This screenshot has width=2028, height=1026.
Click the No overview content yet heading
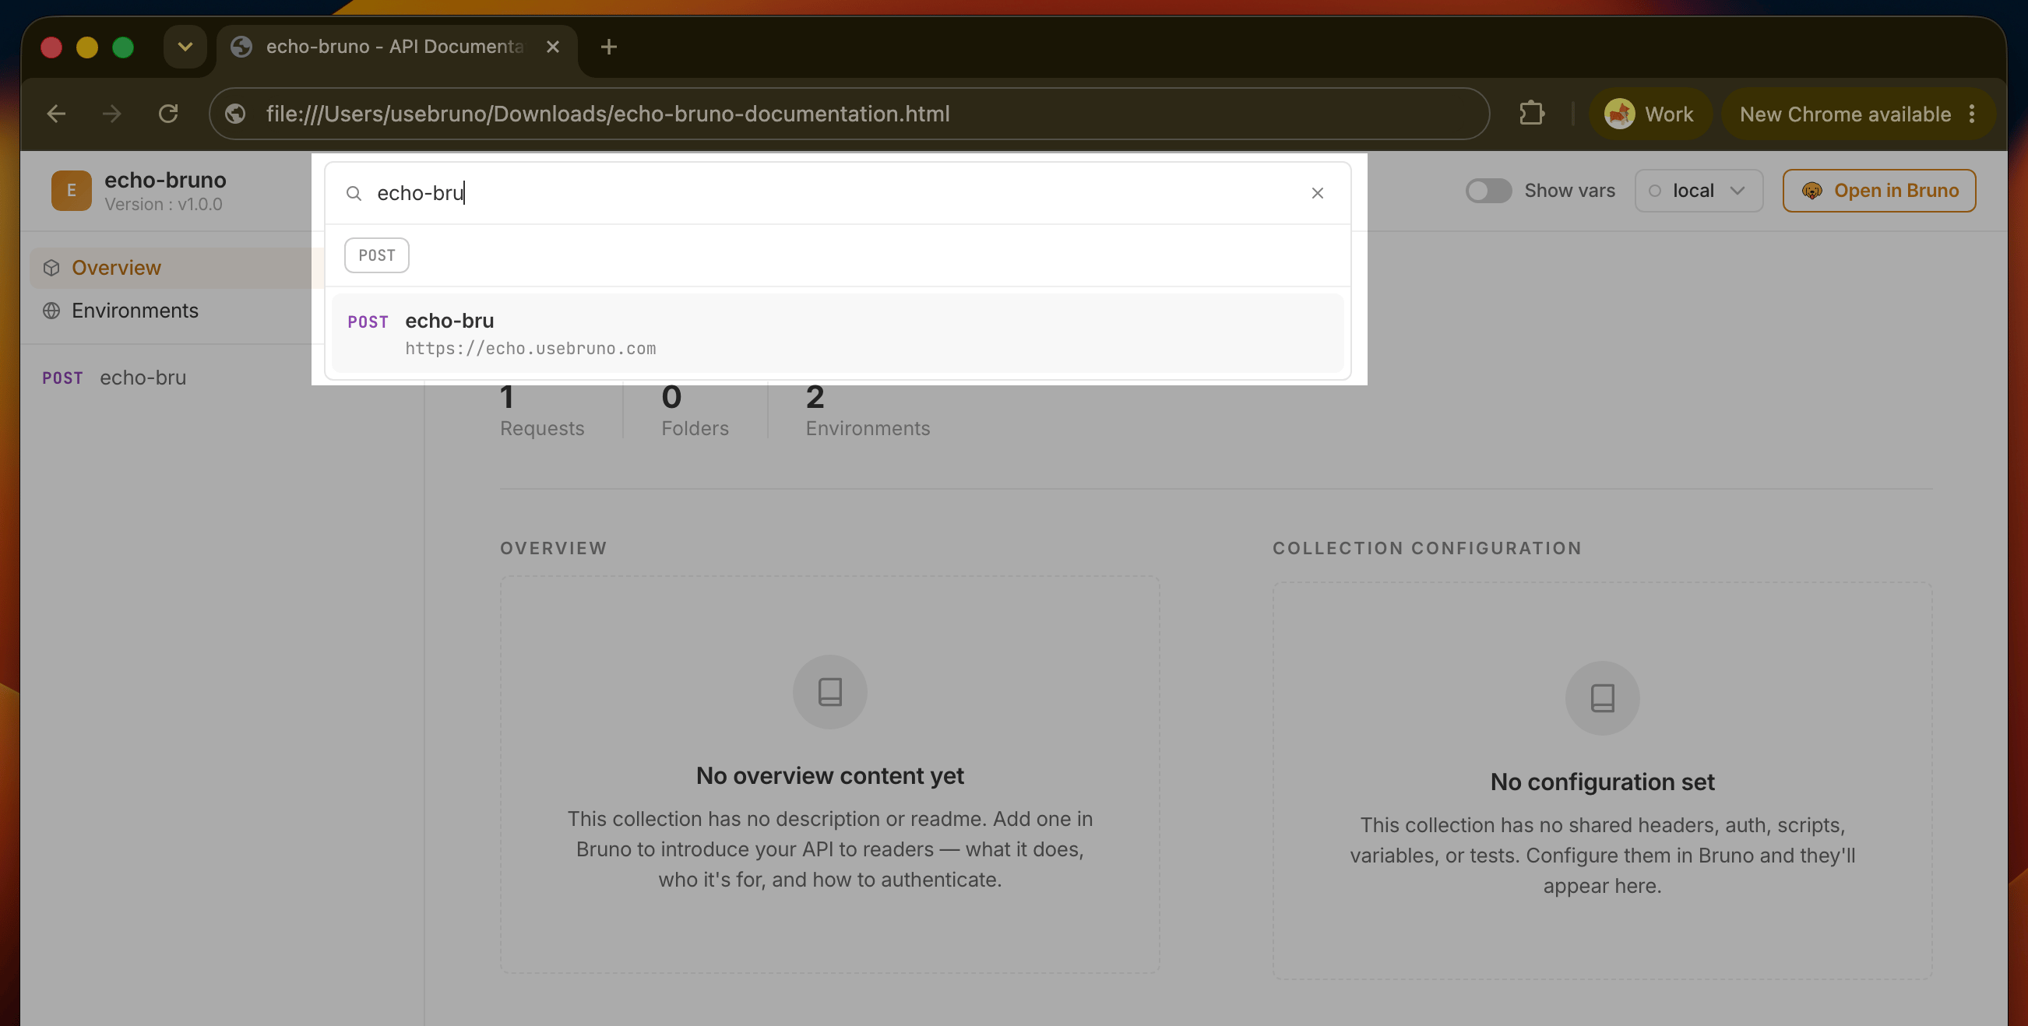click(x=829, y=776)
